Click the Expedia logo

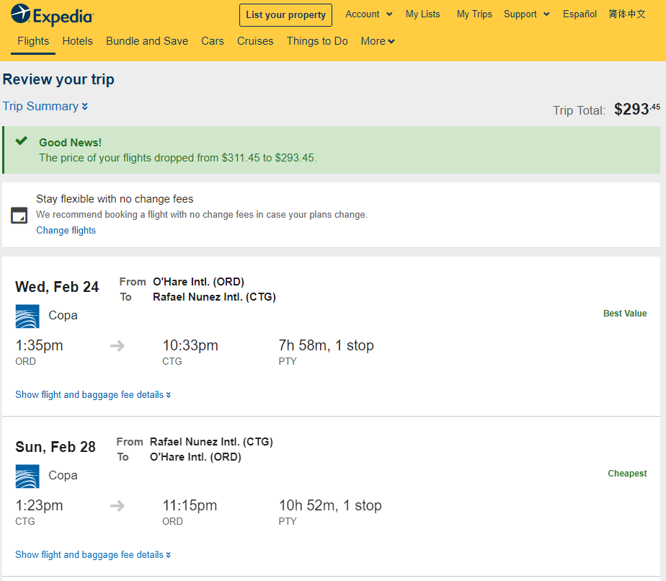(x=52, y=15)
